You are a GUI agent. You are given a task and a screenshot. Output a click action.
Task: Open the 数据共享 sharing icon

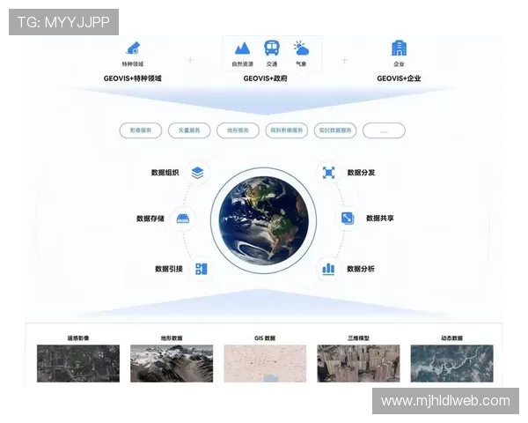click(347, 218)
